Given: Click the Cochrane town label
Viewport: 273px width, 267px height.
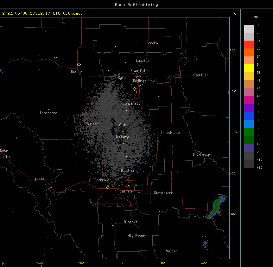Looking at the screenshot, I should (102, 180).
